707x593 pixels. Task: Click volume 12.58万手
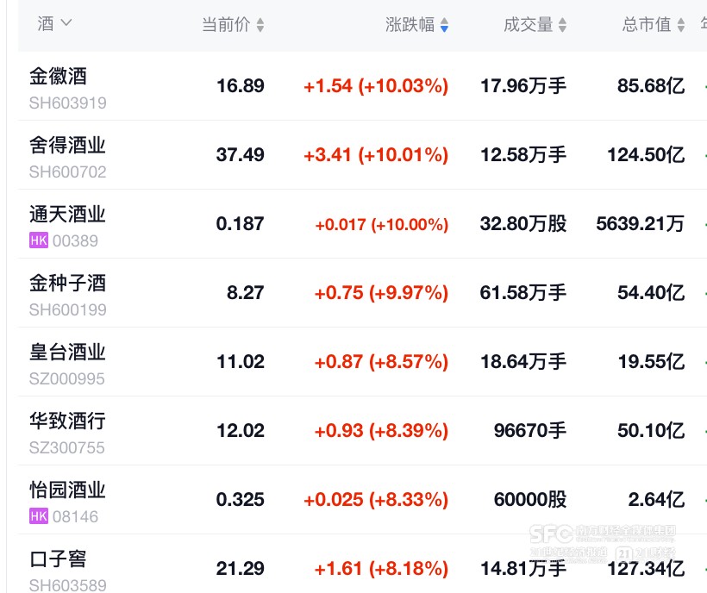[x=523, y=154]
